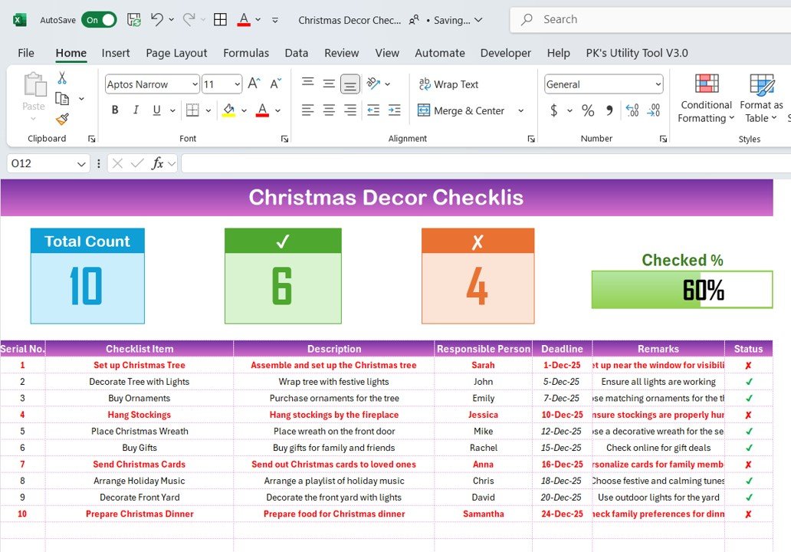Toggle AutoSave switch off
The width and height of the screenshot is (791, 552).
99,20
